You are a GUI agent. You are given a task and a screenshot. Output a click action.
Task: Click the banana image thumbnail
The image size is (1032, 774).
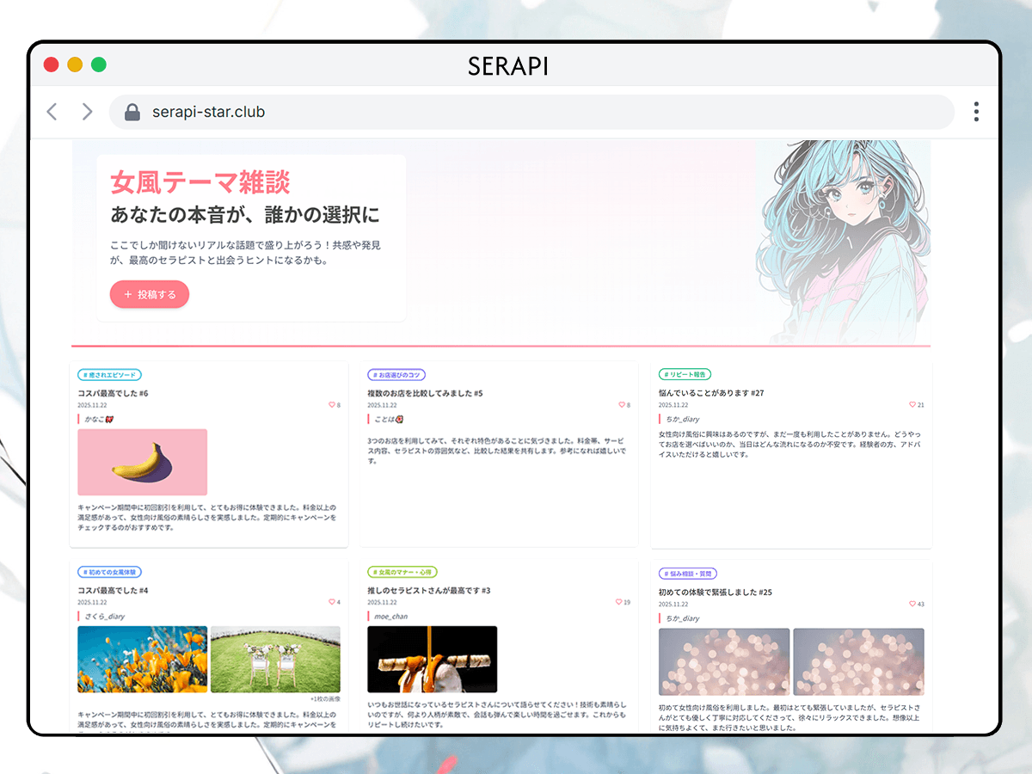coord(143,462)
